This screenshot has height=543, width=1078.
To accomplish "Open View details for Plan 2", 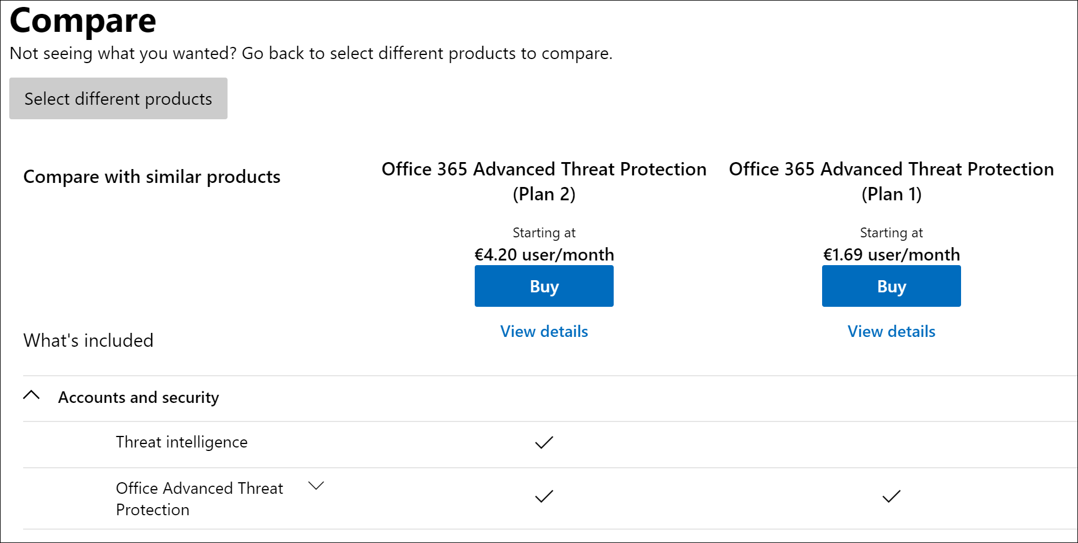I will pos(544,331).
